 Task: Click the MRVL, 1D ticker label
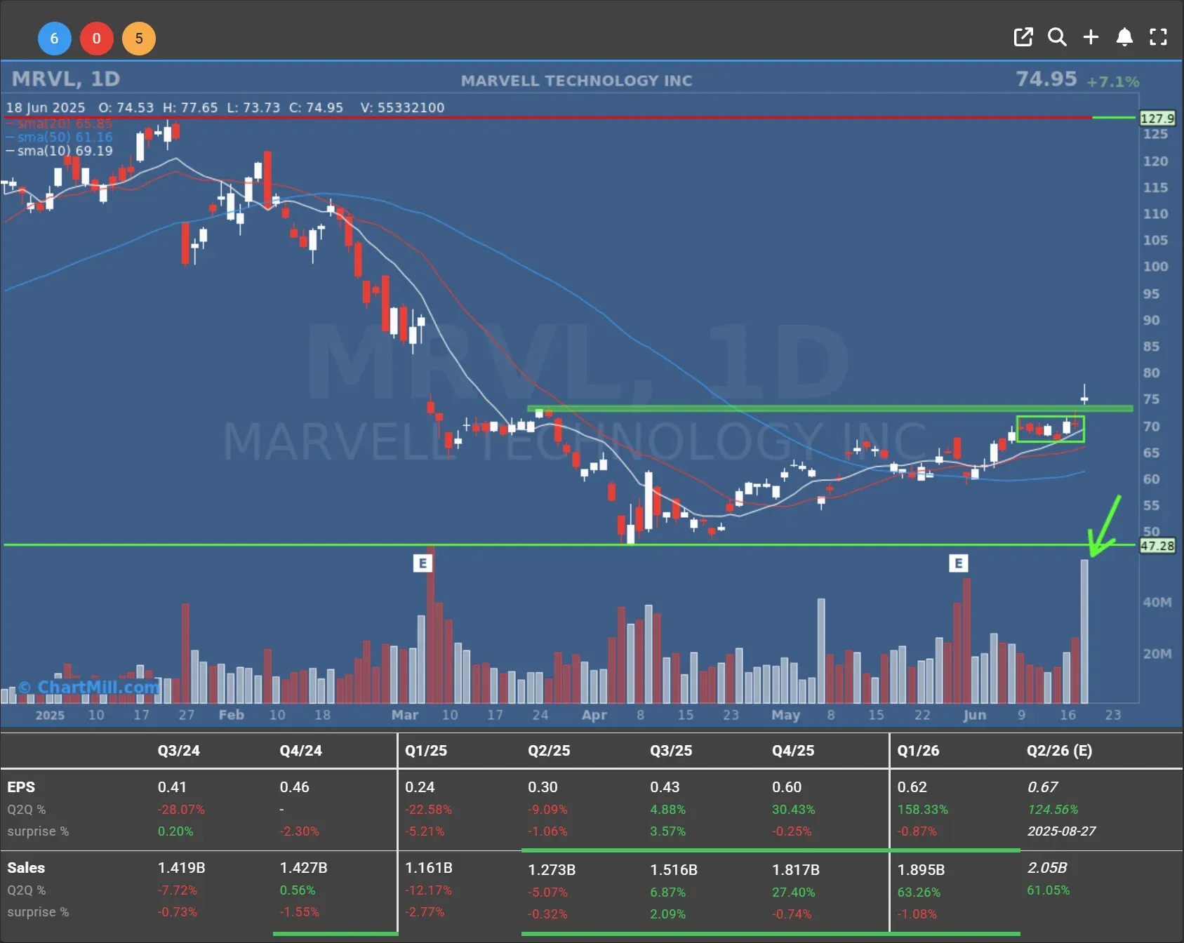(x=66, y=79)
